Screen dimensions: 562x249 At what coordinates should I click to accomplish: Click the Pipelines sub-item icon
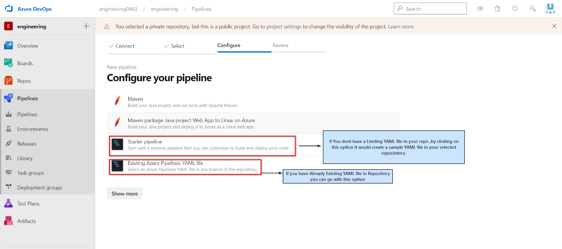pos(9,114)
